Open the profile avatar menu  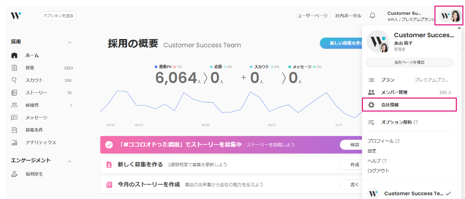(x=450, y=16)
